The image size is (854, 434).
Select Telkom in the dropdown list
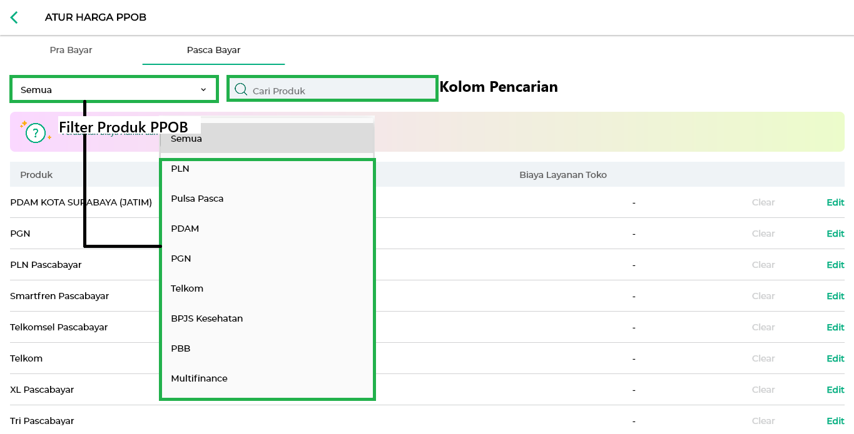coord(267,289)
